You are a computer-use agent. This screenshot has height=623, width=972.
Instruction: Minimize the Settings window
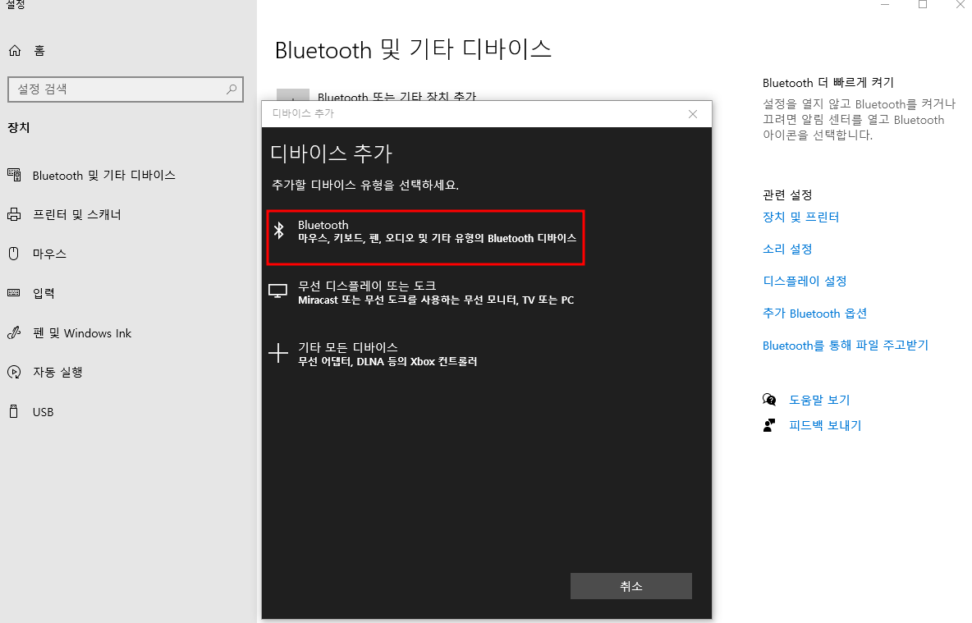[885, 5]
